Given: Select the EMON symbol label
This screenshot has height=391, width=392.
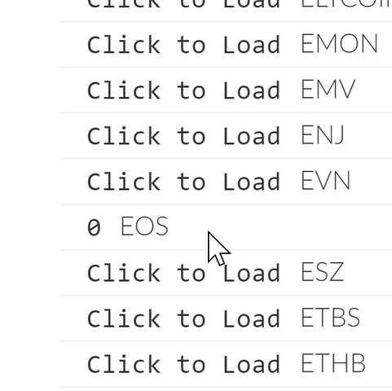Looking at the screenshot, I should pyautogui.click(x=339, y=44).
